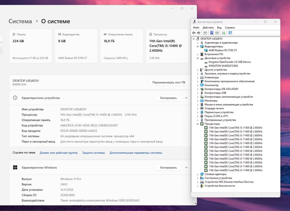Screen dimensions: 290x211
Task: Click the Forward arrow in Device Manager toolbar
Action: (198, 33)
